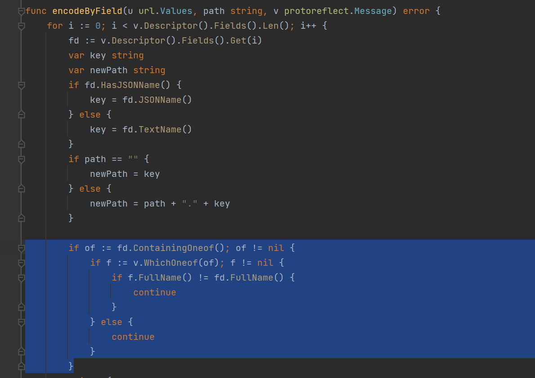Fold the if path == "" block
The height and width of the screenshot is (378, 535).
[x=21, y=159]
